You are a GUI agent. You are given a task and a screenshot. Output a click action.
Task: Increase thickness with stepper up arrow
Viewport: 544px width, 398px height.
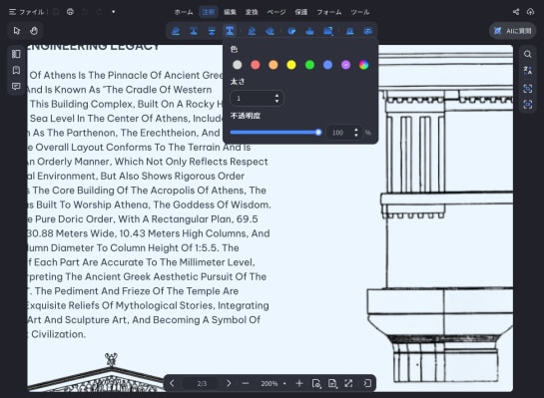click(276, 96)
